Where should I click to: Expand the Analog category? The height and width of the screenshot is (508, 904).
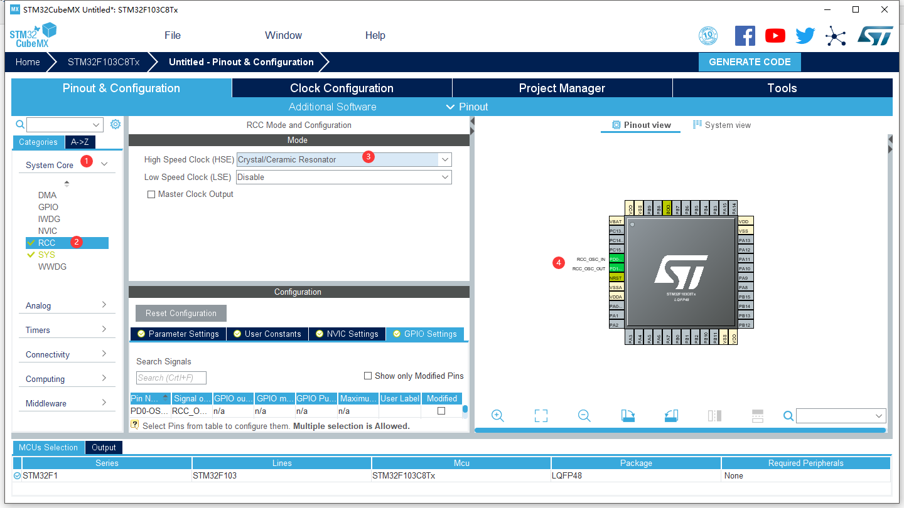(104, 305)
